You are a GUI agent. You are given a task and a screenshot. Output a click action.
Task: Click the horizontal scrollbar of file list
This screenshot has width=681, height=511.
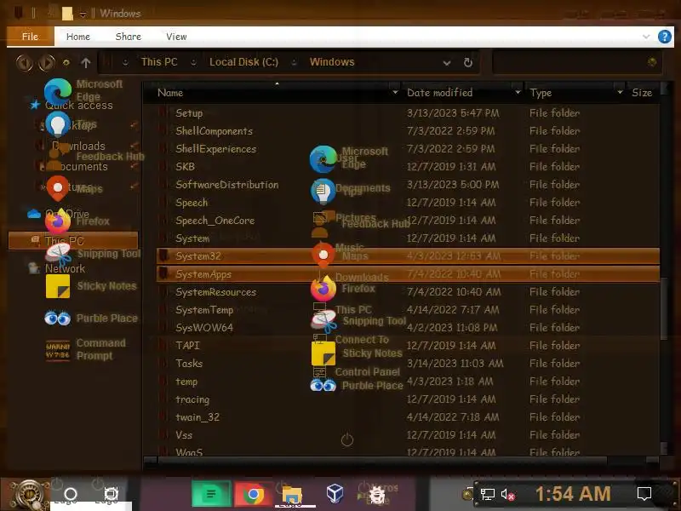[x=382, y=460]
